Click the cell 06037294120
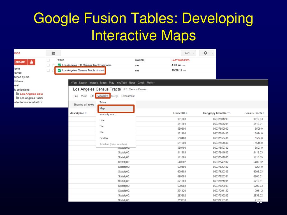Image resolution: width=287 pixels, height=215 pixels. point(221,190)
